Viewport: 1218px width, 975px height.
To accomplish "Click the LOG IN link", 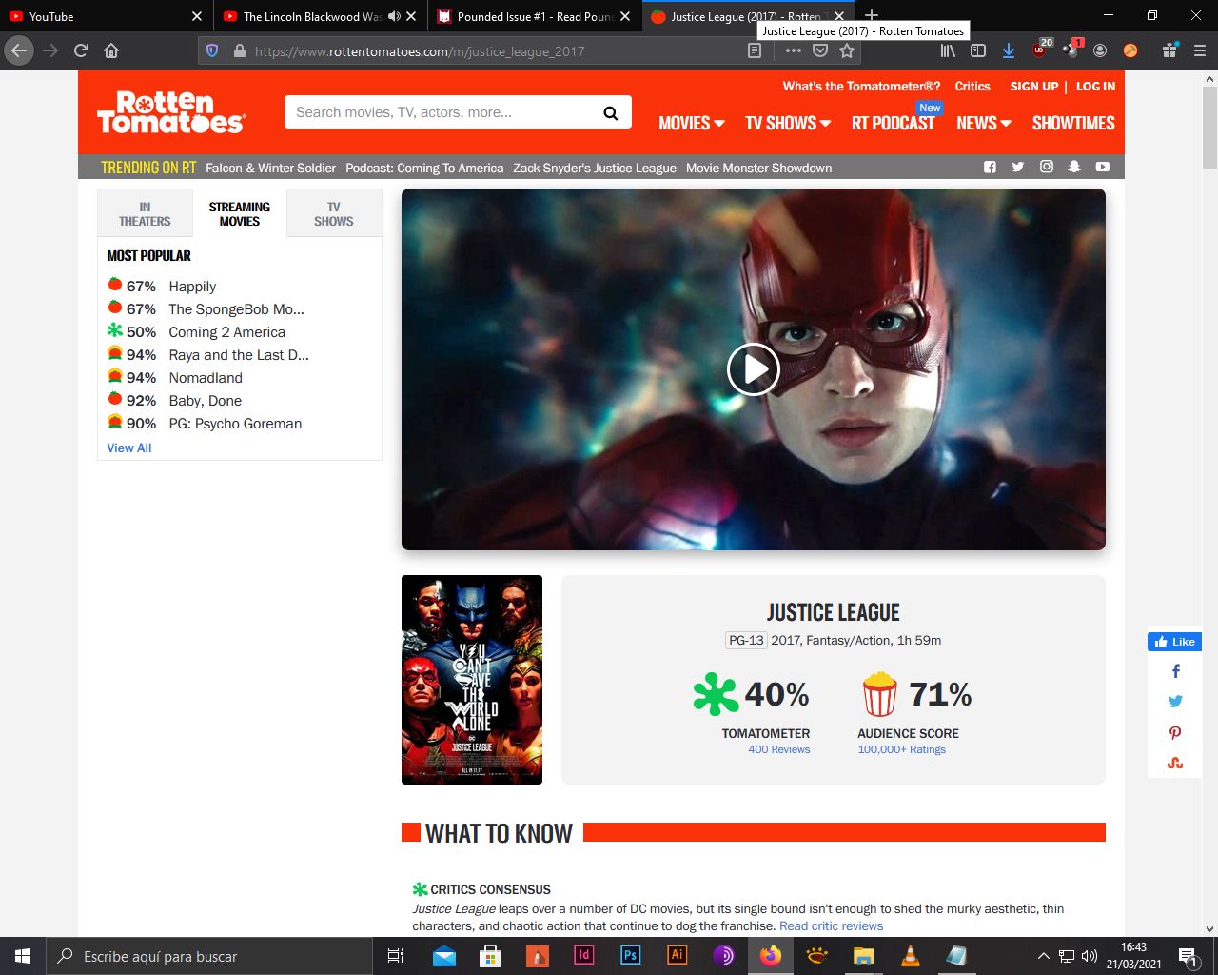I will (1095, 86).
